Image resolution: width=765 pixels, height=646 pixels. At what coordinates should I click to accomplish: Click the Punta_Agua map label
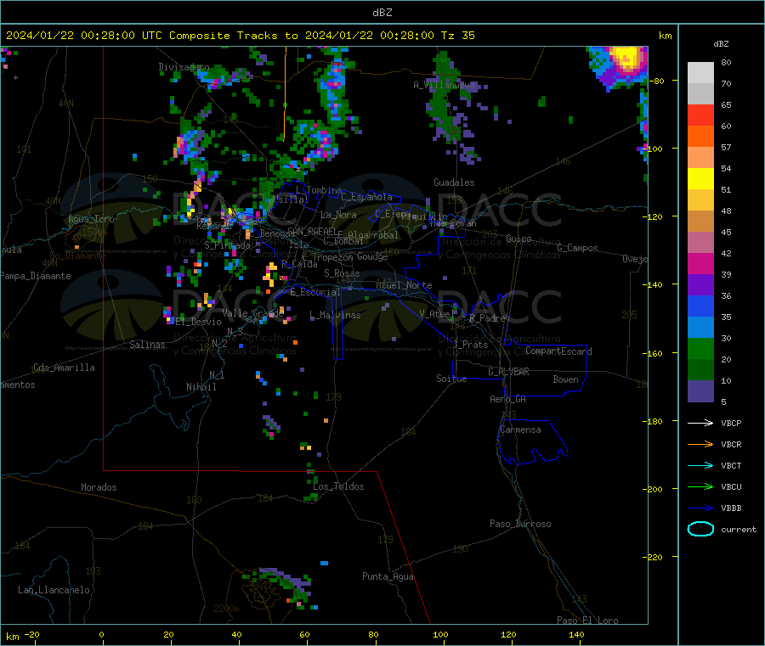[388, 576]
